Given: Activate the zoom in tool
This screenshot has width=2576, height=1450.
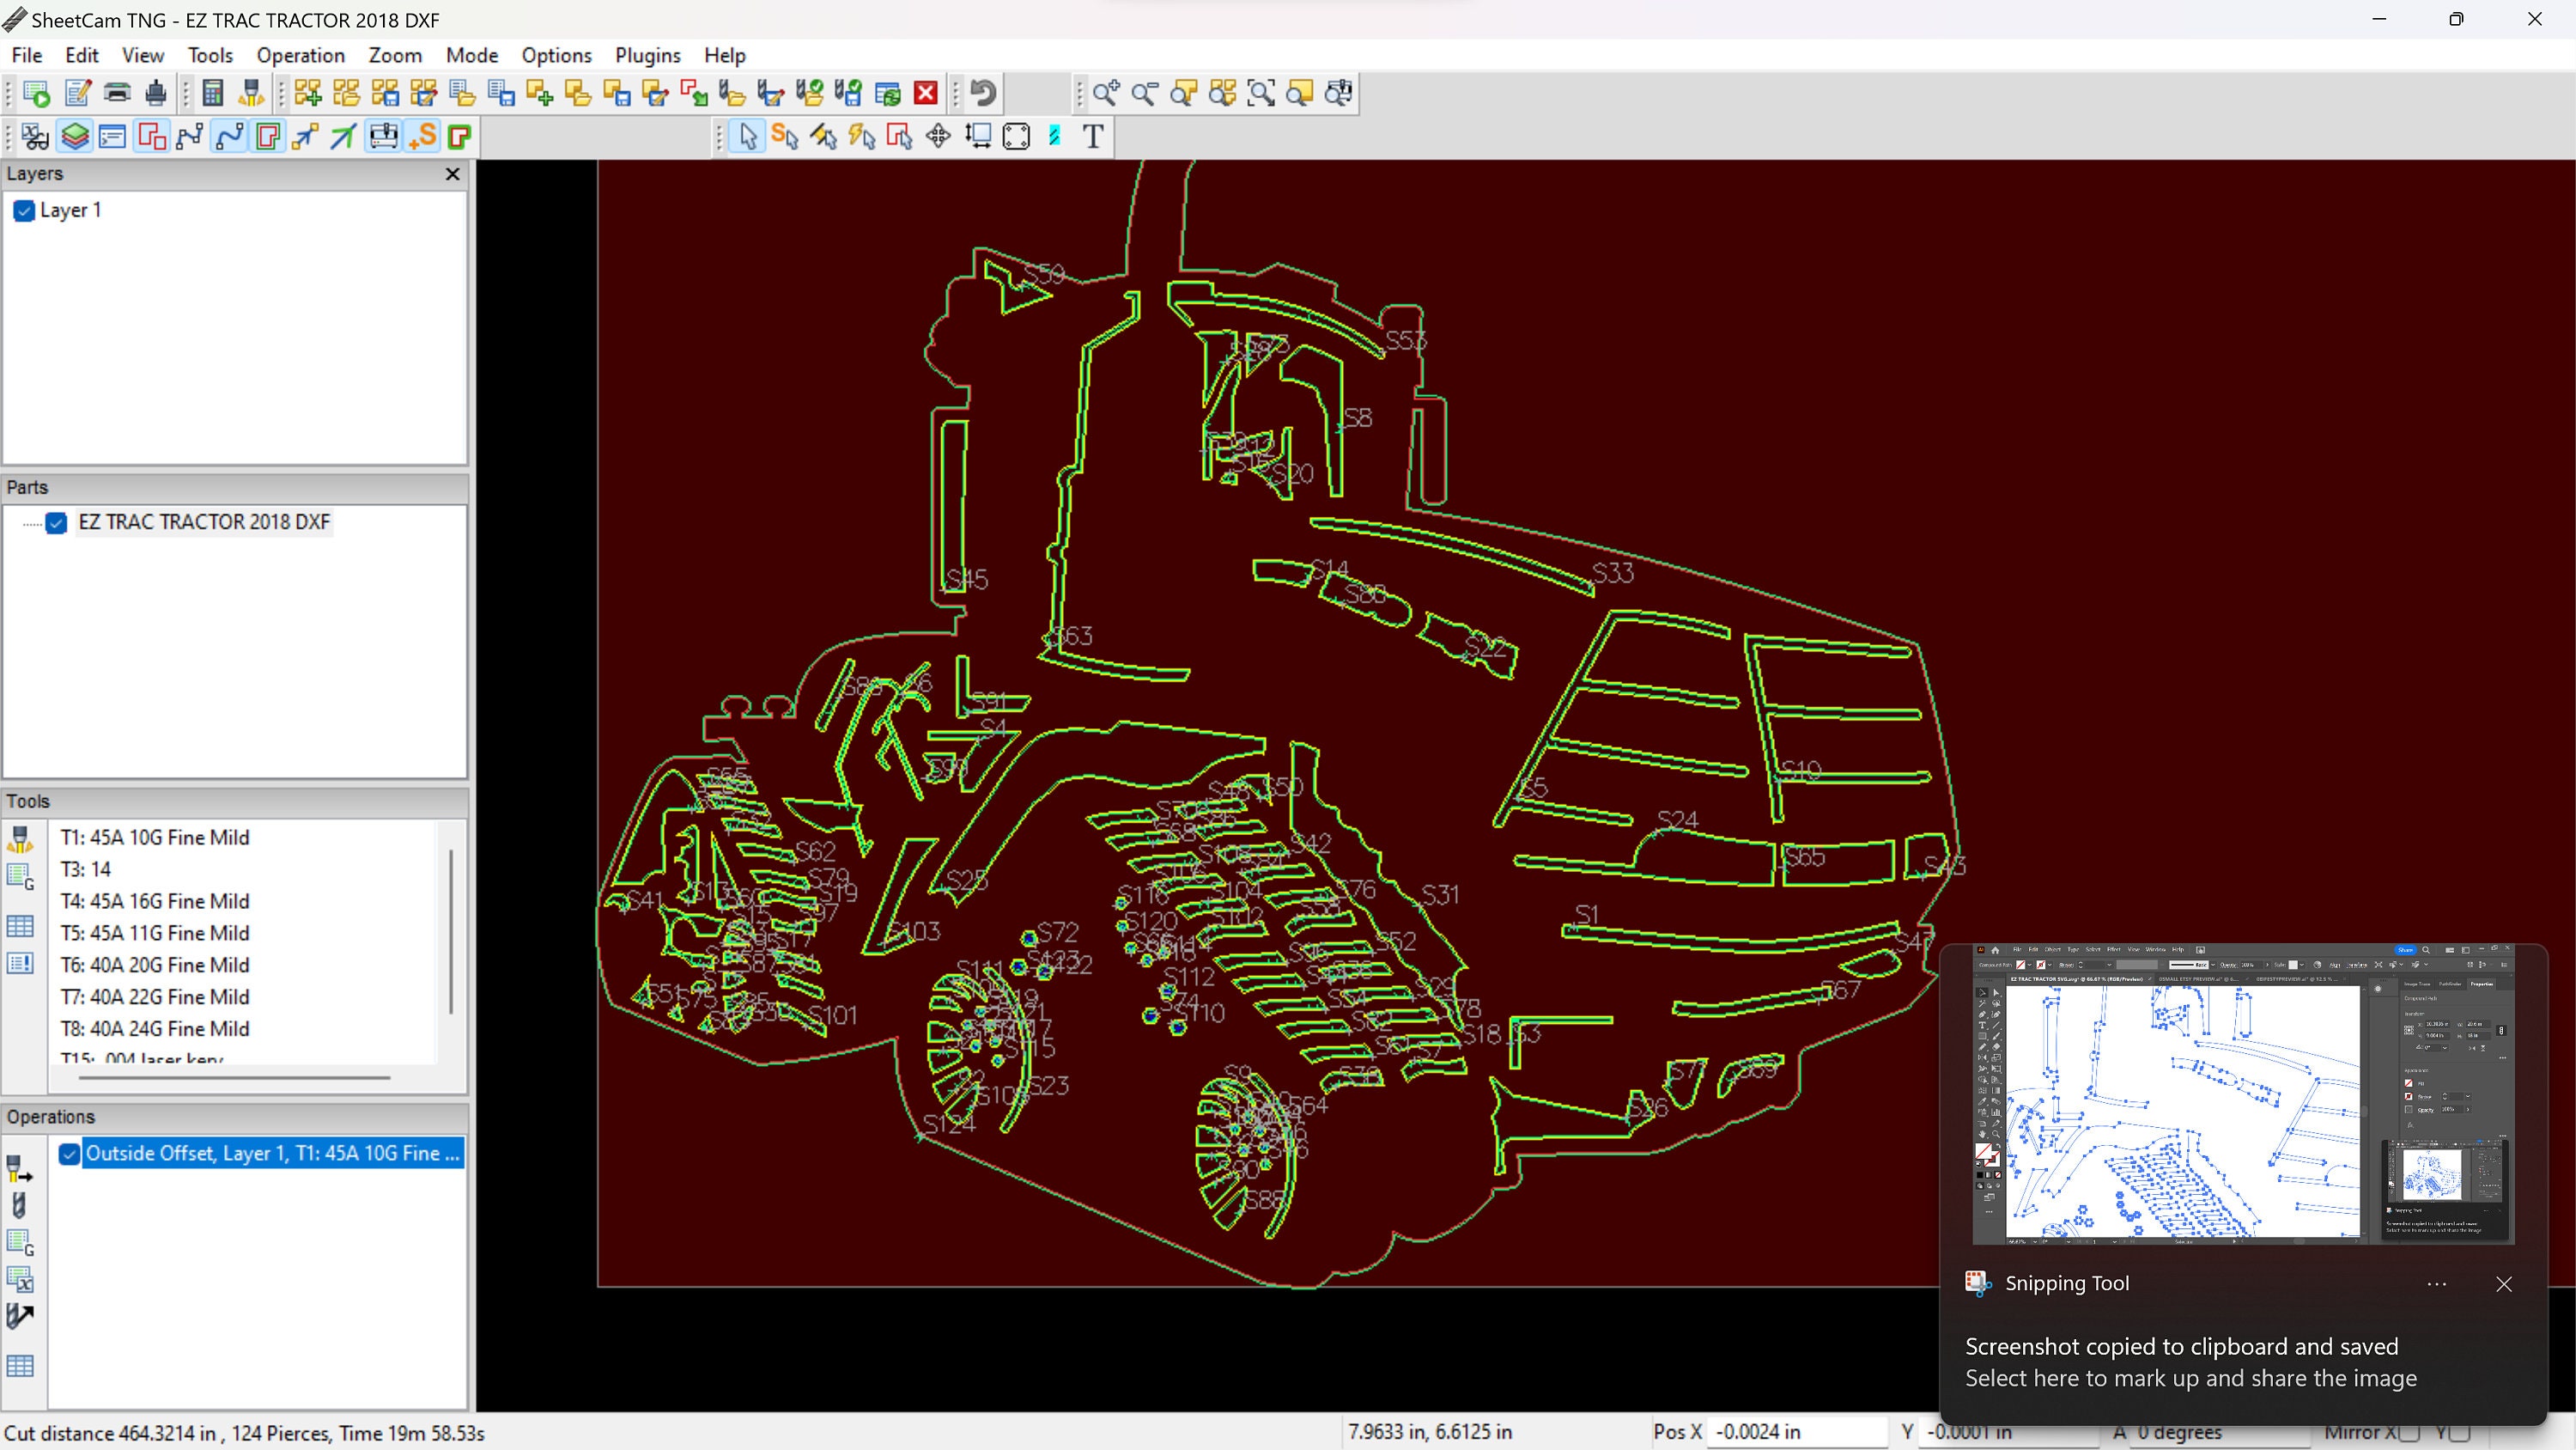Looking at the screenshot, I should pyautogui.click(x=1106, y=93).
